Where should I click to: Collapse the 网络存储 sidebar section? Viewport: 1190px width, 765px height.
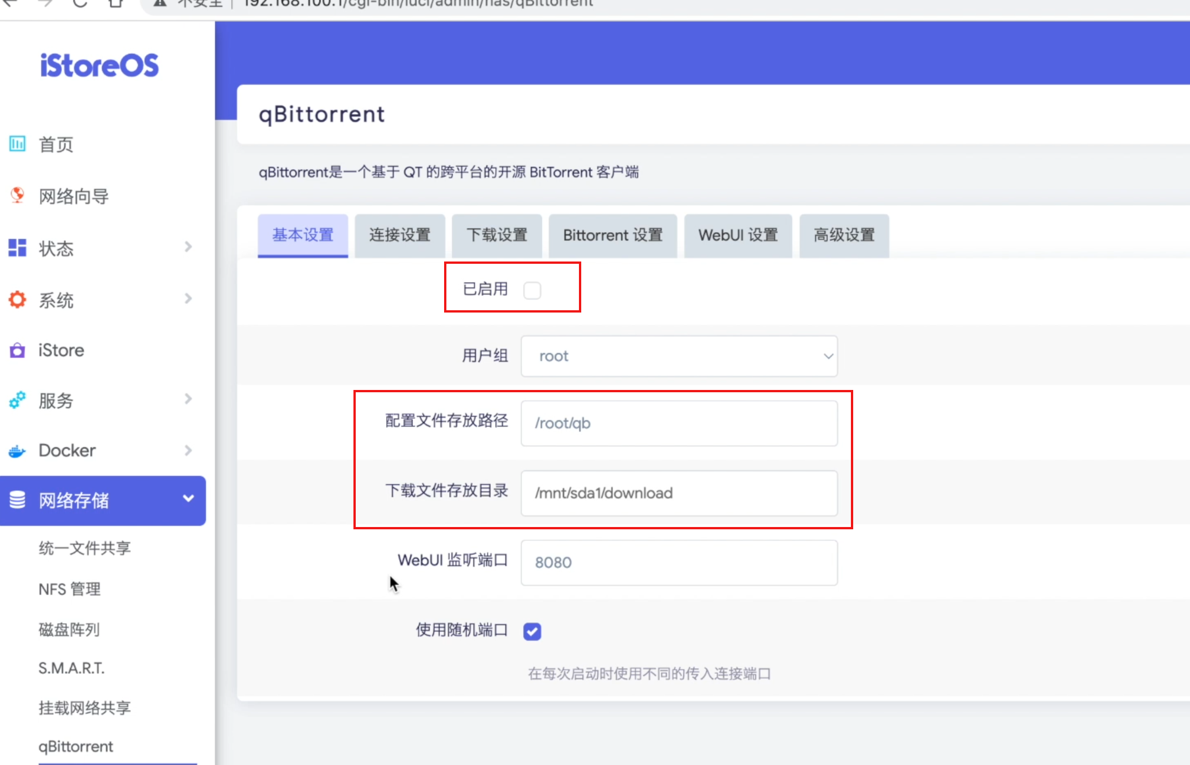pos(187,499)
